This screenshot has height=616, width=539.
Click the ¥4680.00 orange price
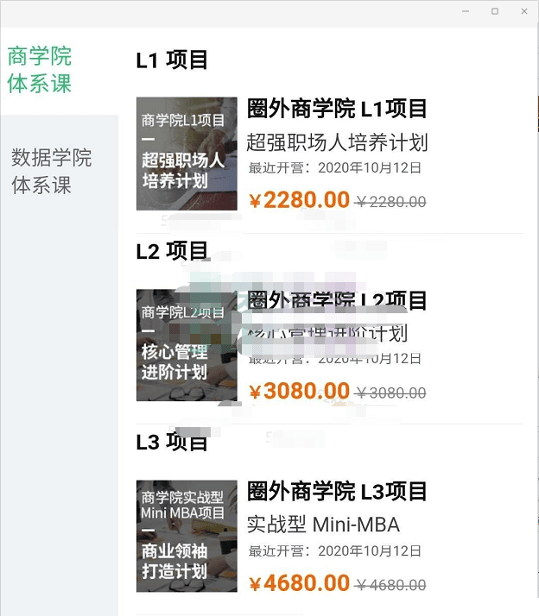point(299,583)
